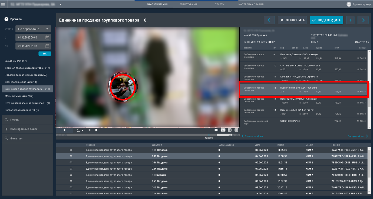Play the video recording

pyautogui.click(x=65, y=130)
